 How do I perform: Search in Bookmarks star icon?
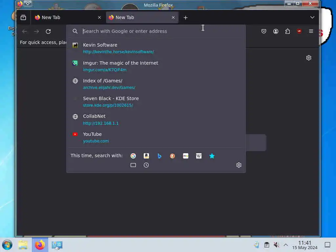click(x=212, y=156)
